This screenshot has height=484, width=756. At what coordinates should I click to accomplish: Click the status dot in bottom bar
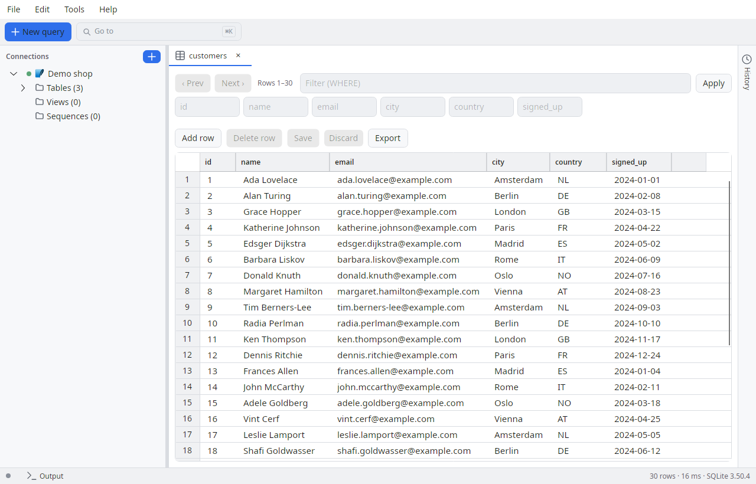pyautogui.click(x=8, y=476)
